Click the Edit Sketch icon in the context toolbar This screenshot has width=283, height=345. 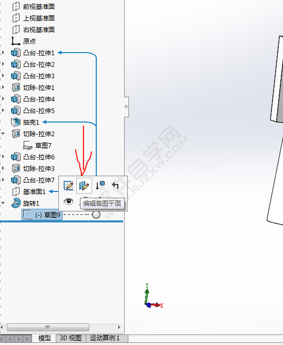pyautogui.click(x=68, y=186)
